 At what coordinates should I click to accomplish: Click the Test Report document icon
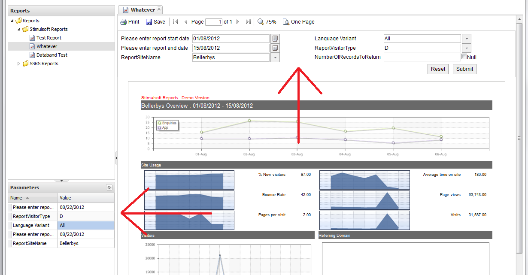(x=32, y=38)
